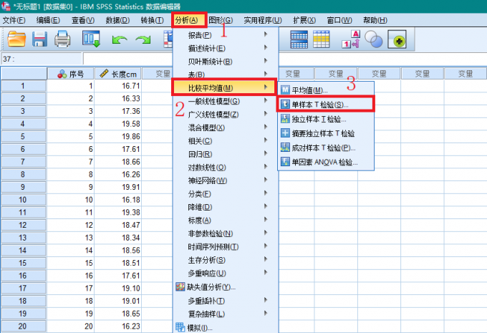Image resolution: width=487 pixels, height=333 pixels.
Task: Expand the 降维(D) submenu
Action: point(225,207)
